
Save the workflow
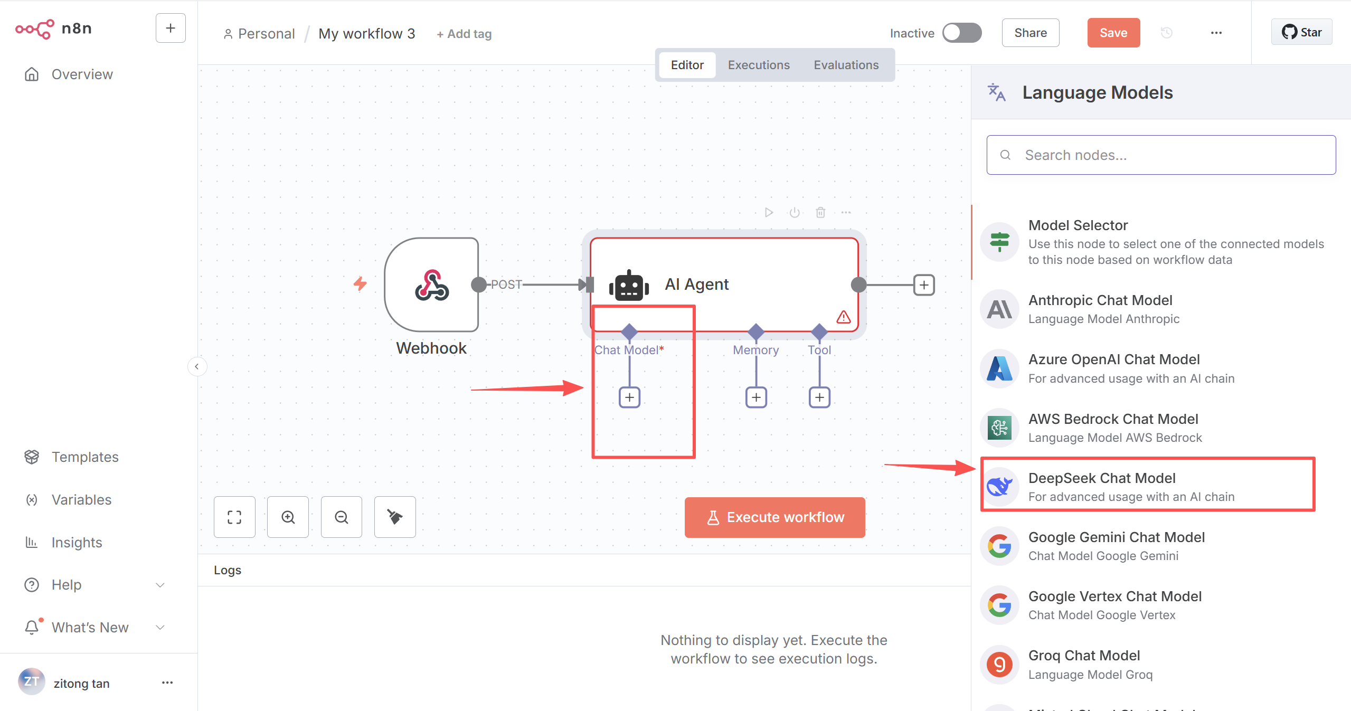[x=1113, y=33]
